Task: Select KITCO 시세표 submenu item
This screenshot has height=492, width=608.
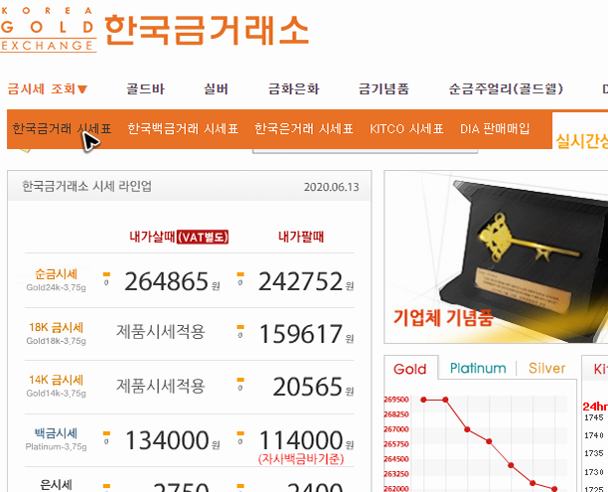Action: (406, 128)
